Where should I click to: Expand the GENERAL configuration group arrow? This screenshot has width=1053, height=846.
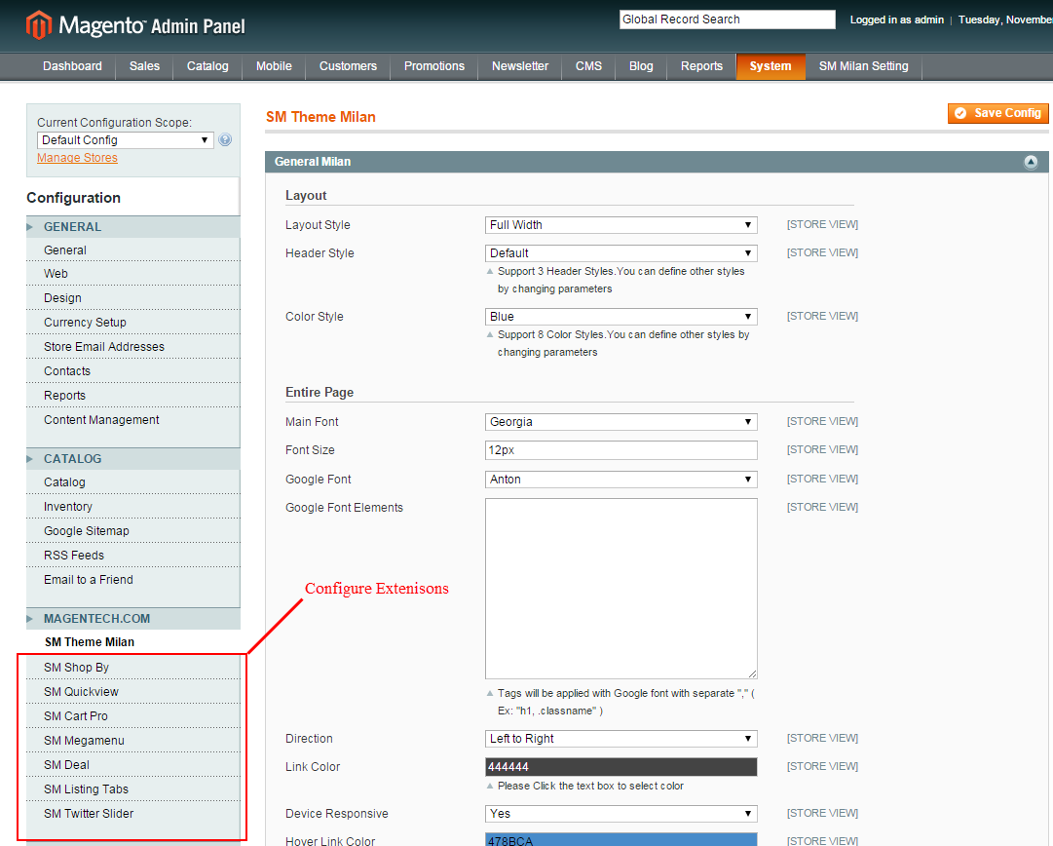29,227
